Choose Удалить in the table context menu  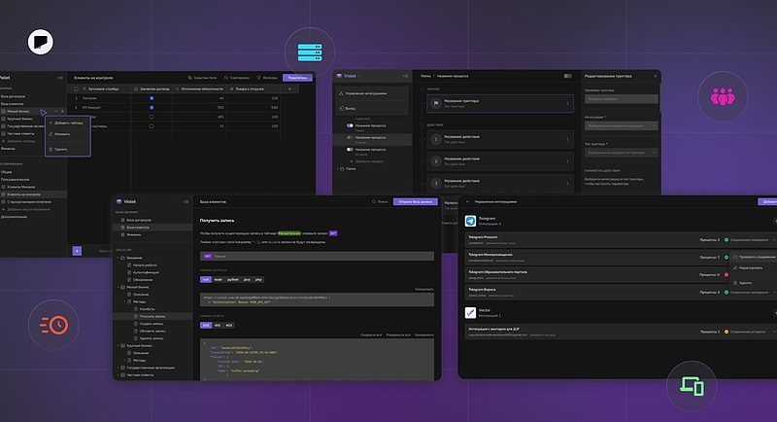point(60,150)
